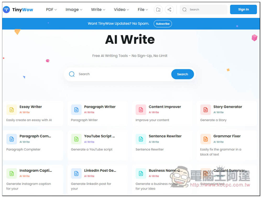Viewport: 262px width, 198px height.
Task: Click 'Improve your content' description
Action: coord(152,120)
